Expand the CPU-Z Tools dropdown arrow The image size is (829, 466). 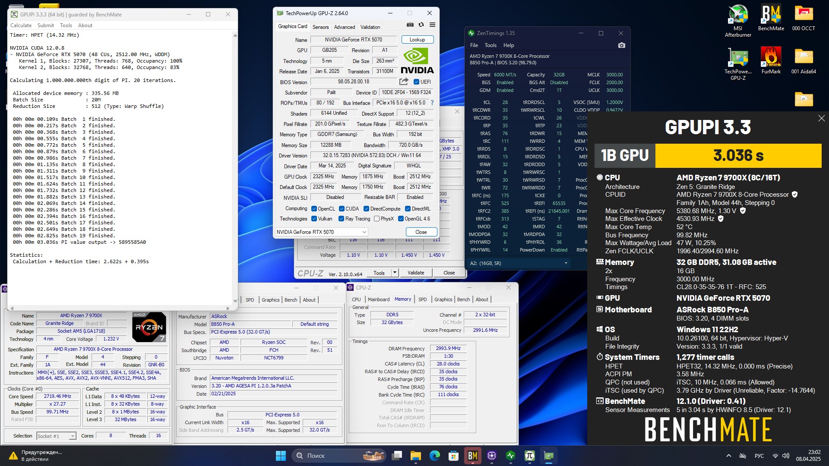pyautogui.click(x=394, y=273)
